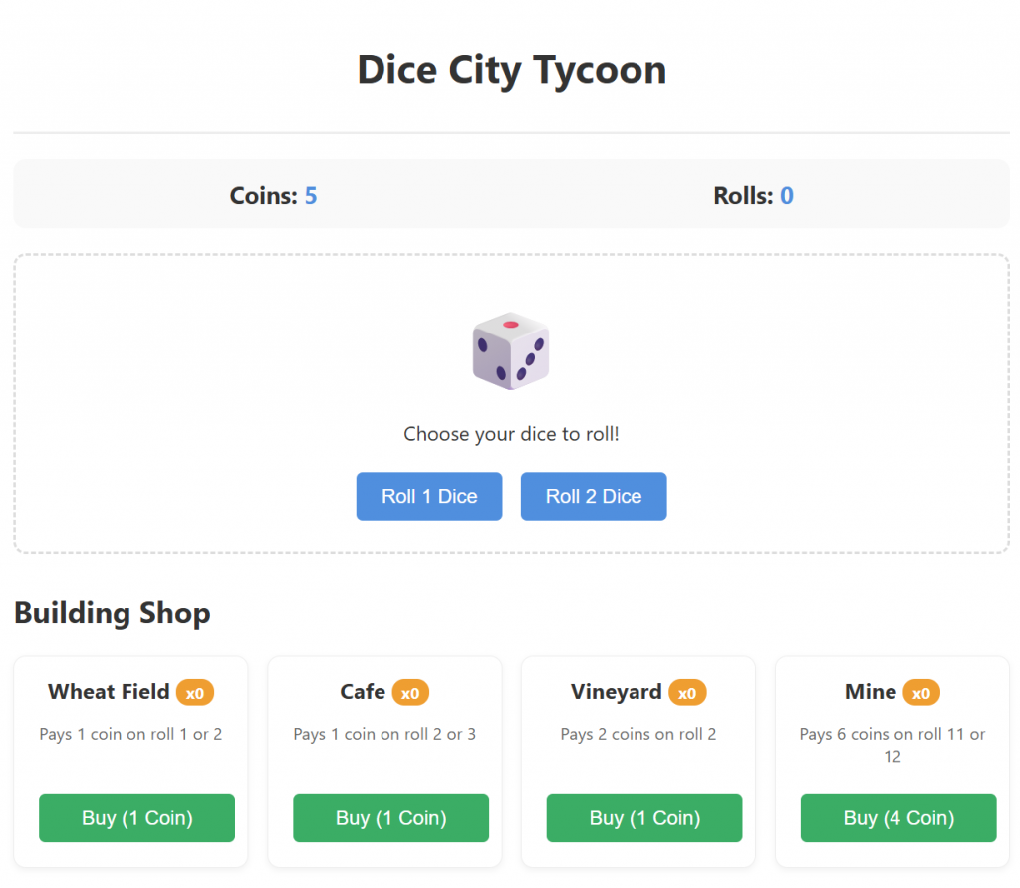Click the Cafe x0 count badge
1020x888 pixels.
tap(410, 692)
